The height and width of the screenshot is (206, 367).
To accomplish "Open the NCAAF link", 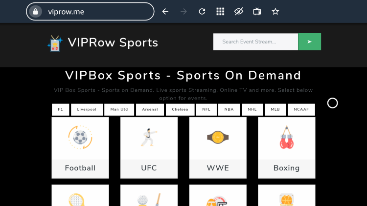I will [301, 110].
